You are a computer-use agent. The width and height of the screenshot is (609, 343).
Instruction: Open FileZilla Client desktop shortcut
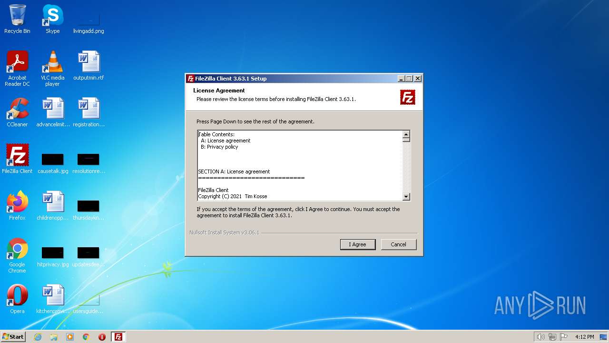click(17, 159)
